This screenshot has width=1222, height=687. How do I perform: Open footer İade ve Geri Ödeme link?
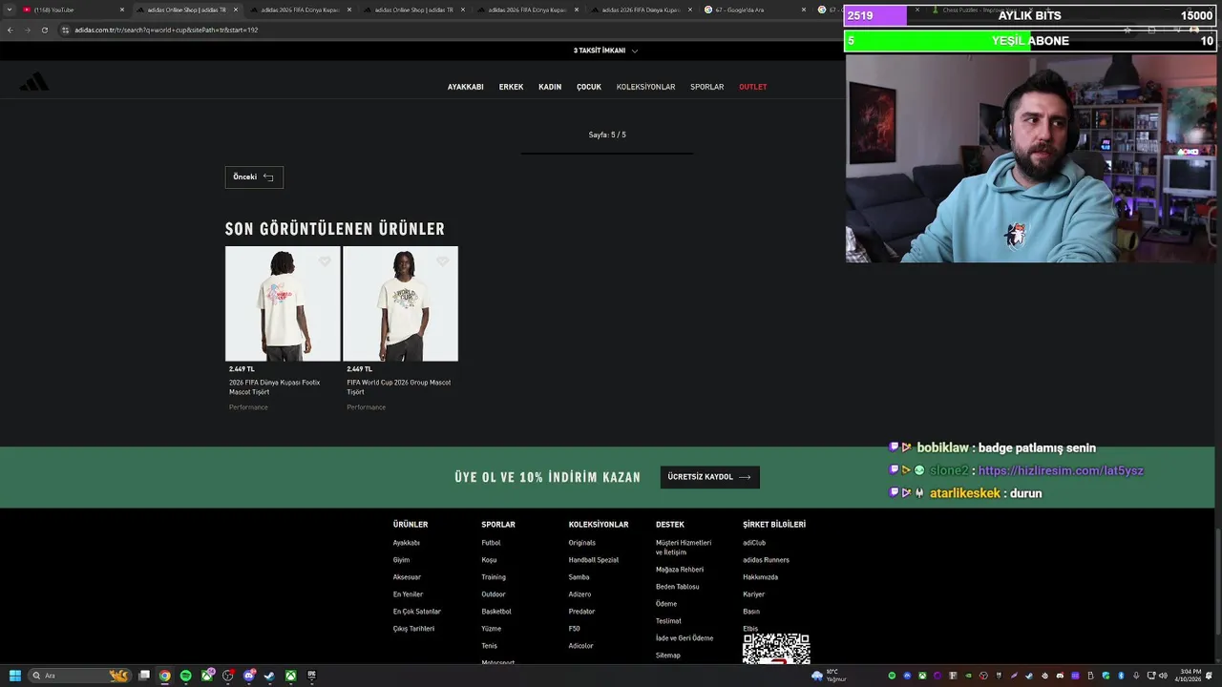(x=685, y=638)
